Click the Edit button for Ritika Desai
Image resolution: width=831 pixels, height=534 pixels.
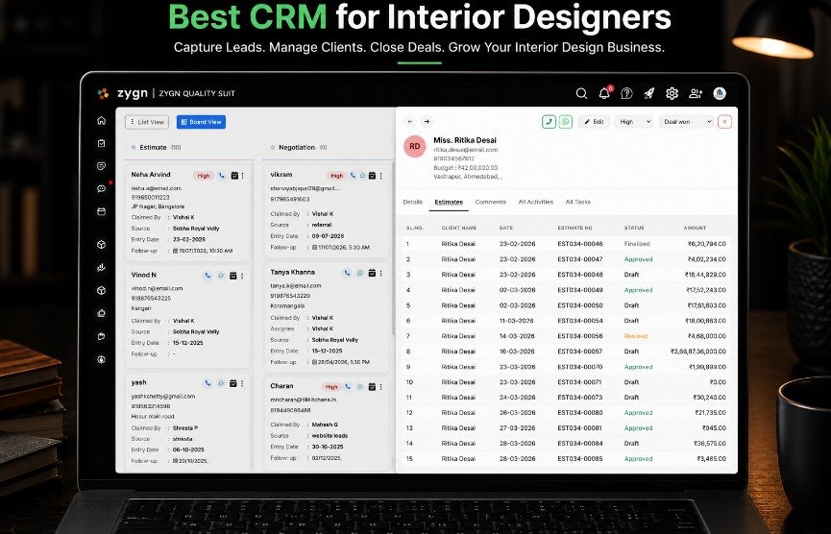click(594, 122)
